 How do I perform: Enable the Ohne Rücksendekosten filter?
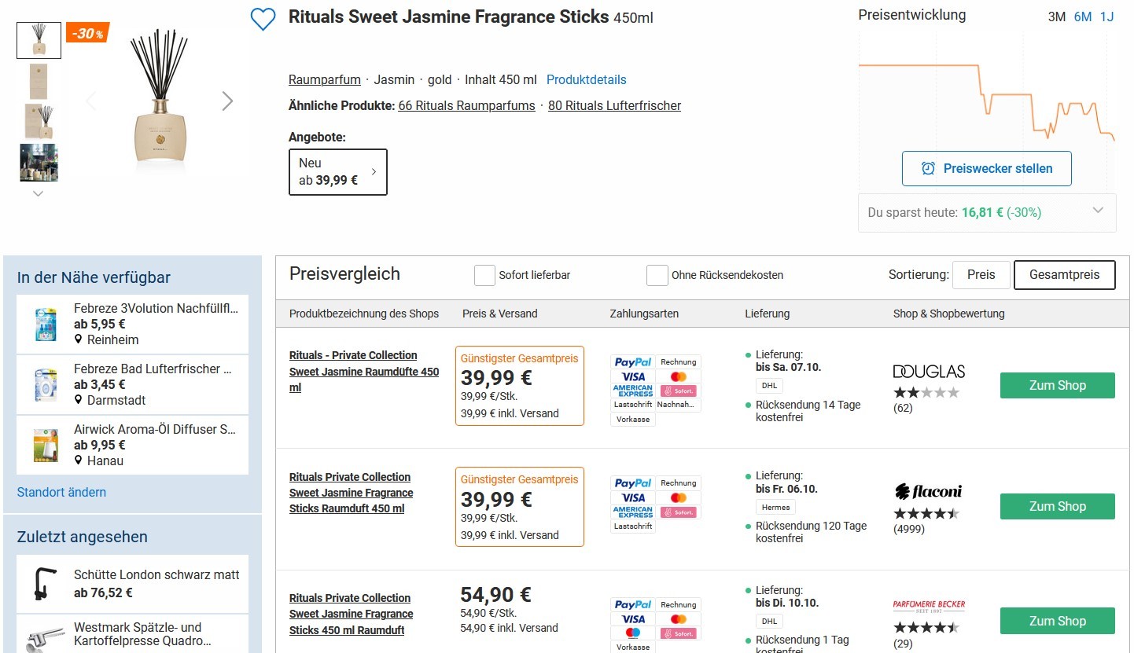point(657,275)
